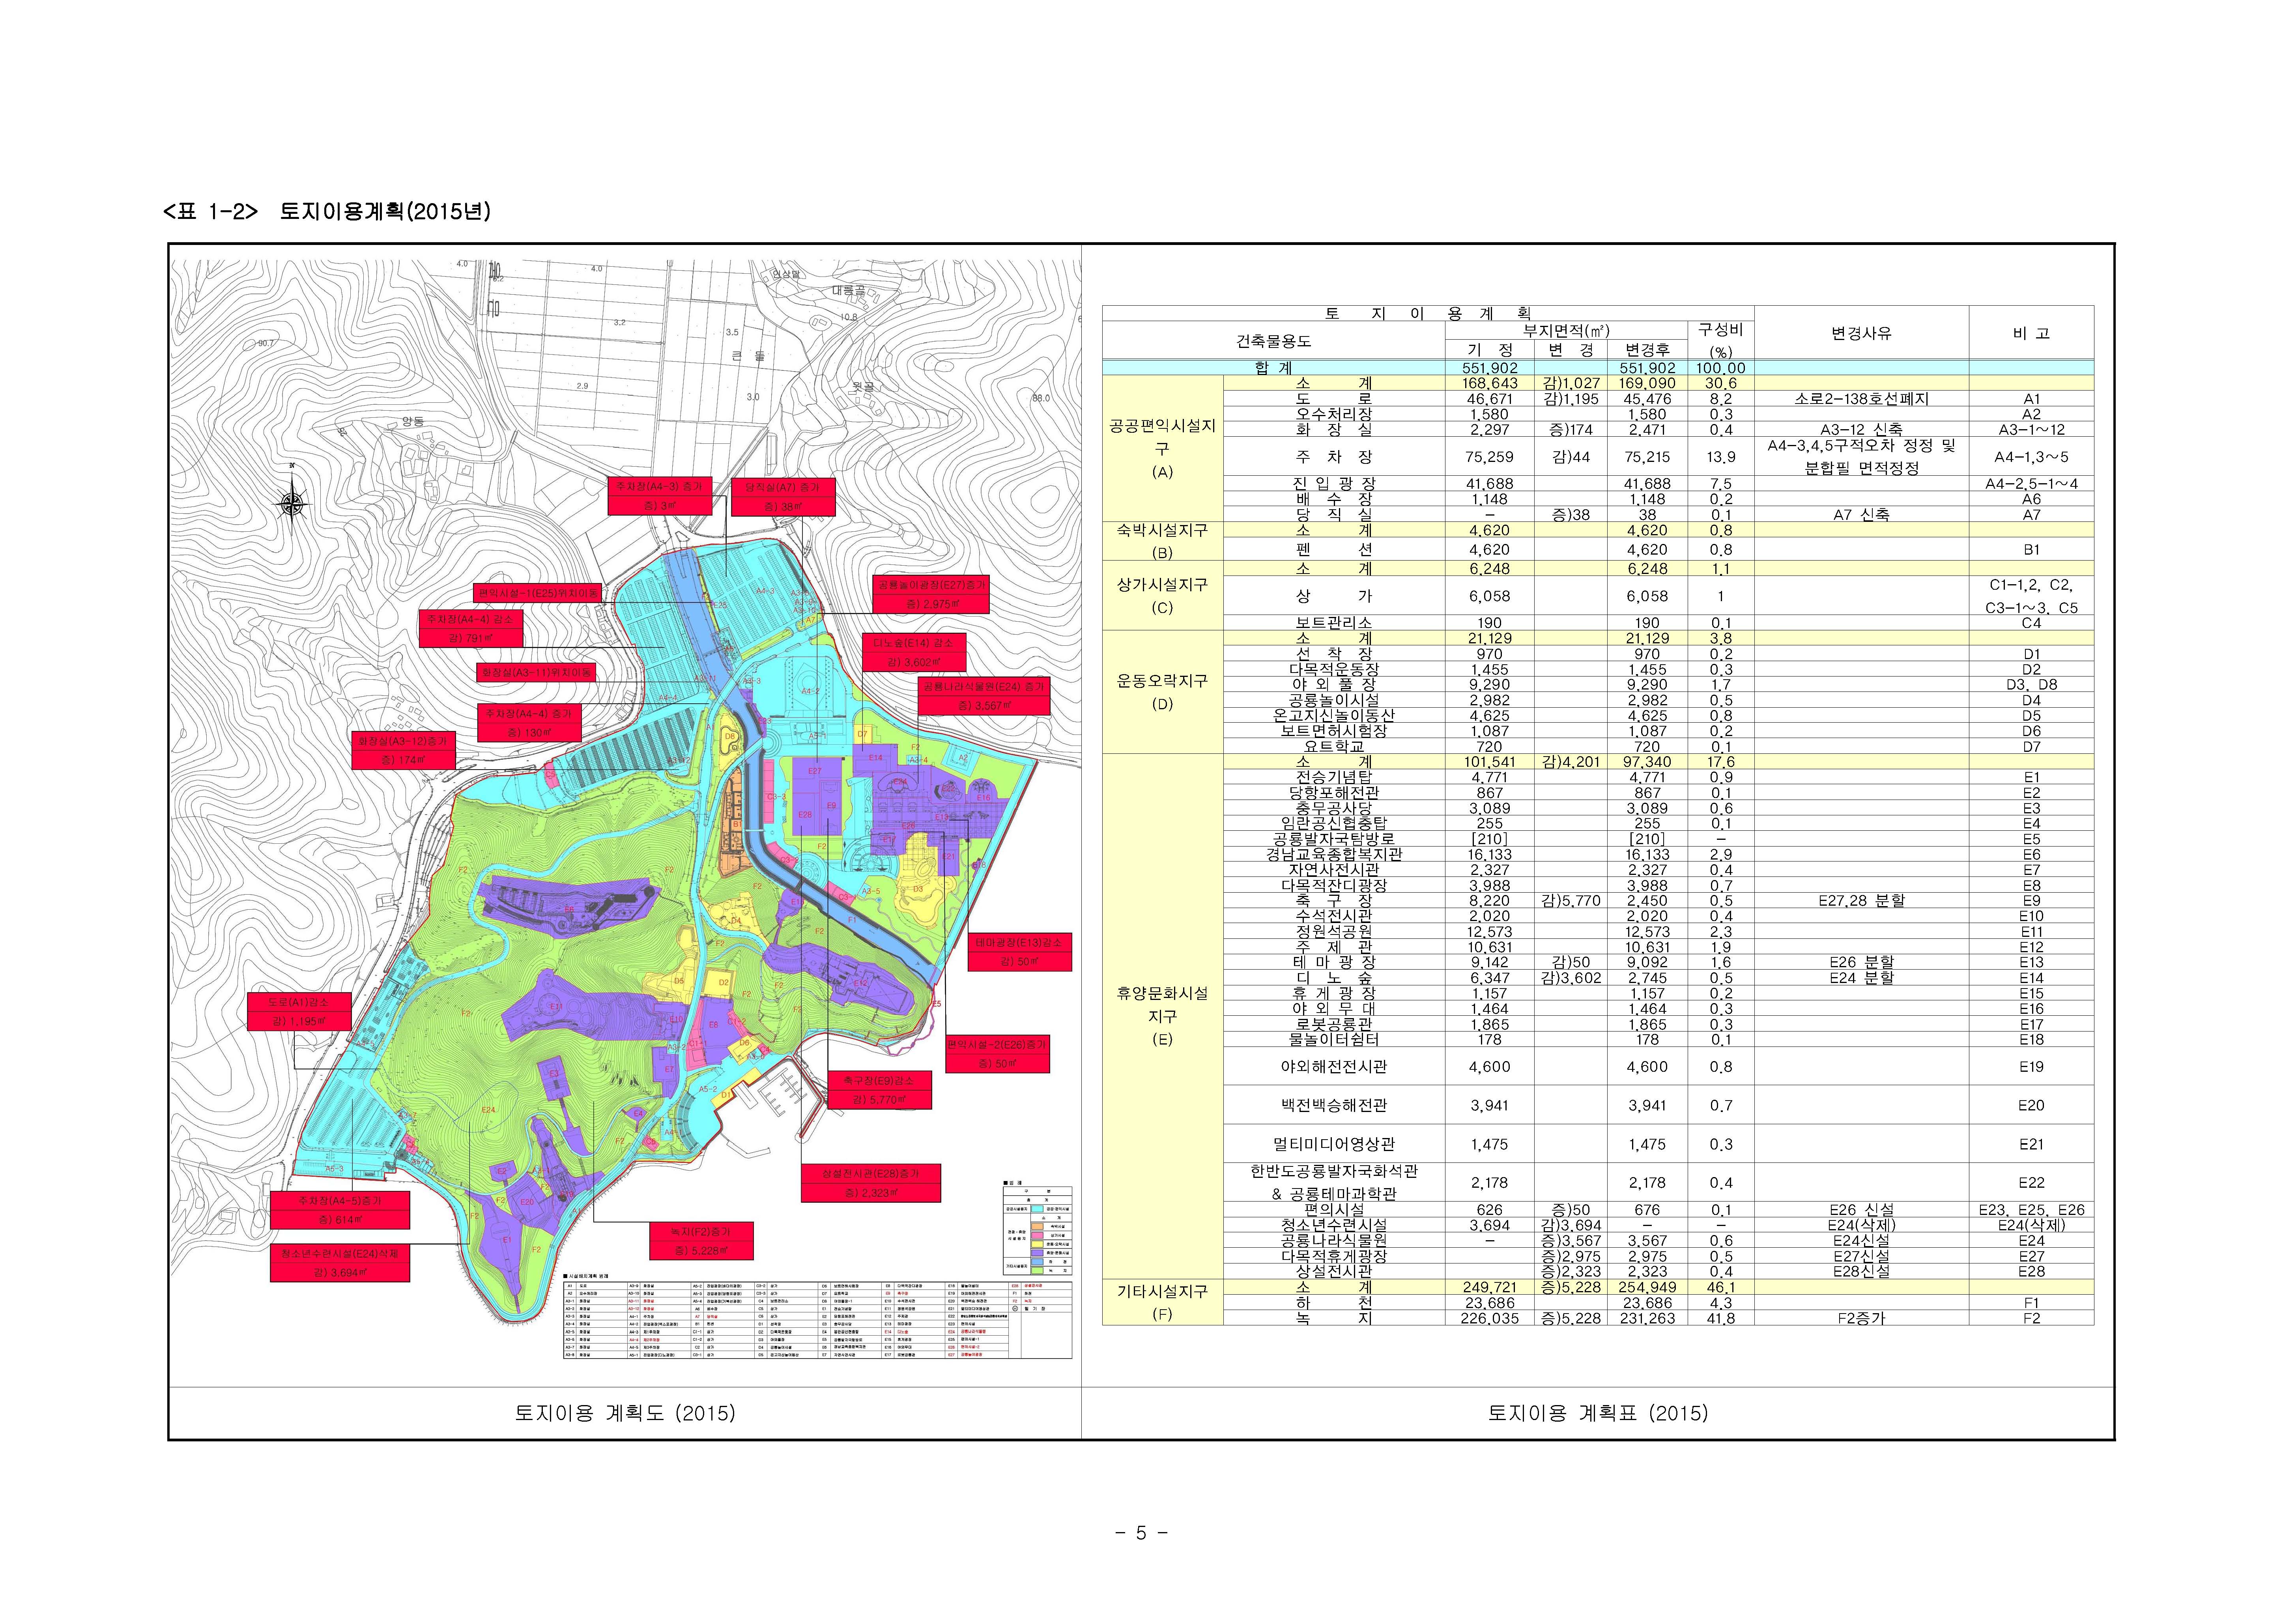Click the 화장실(A3-11)위치이동 label
Image resolution: width=2283 pixels, height=1624 pixels.
[x=537, y=673]
